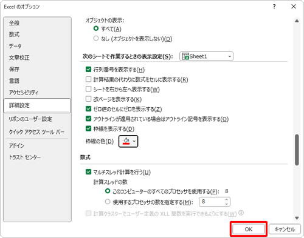Toggle 枠線を表示する checkbox
The image size is (304, 238).
pos(88,128)
